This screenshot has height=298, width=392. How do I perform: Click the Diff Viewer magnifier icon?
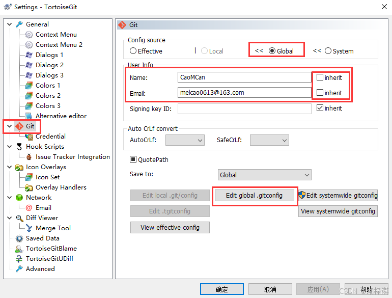pos(19,218)
